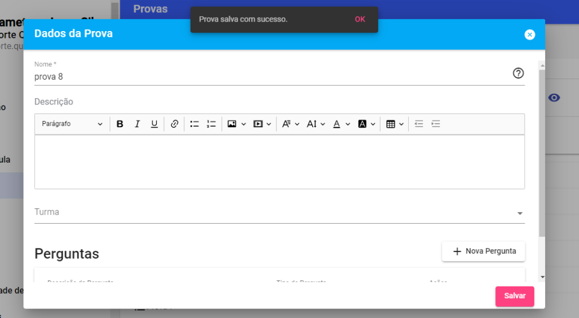
Task: Click the insert media icon
Action: click(258, 124)
